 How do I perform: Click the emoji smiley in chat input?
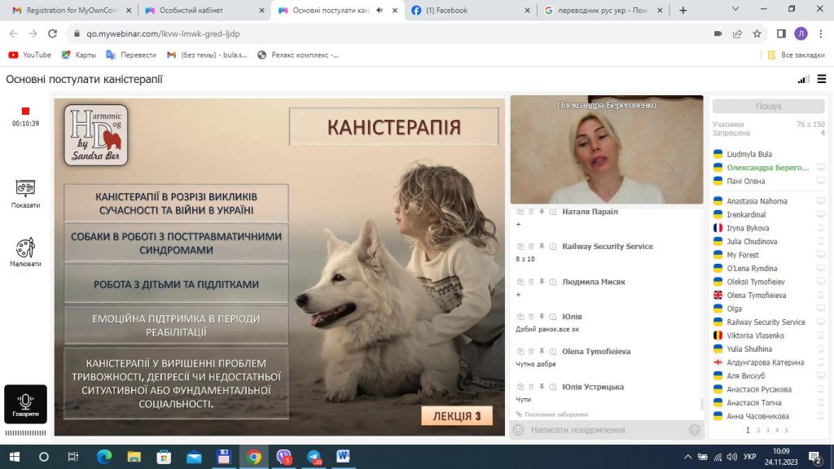[518, 430]
